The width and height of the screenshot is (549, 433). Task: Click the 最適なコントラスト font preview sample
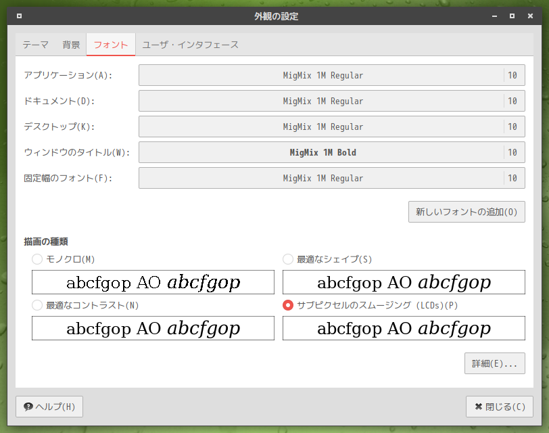pyautogui.click(x=153, y=328)
